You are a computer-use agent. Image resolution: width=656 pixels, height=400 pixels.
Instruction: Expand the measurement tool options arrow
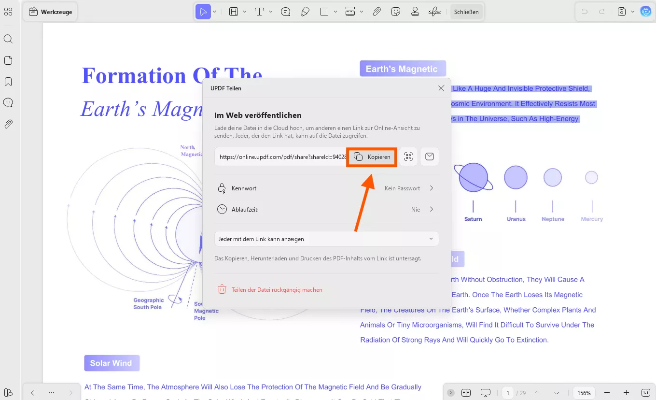click(362, 12)
